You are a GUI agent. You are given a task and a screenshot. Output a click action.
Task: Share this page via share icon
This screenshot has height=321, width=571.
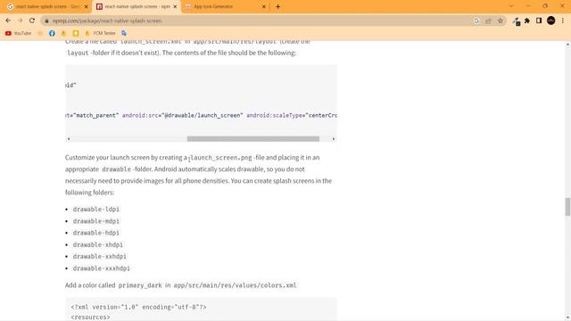pos(488,21)
